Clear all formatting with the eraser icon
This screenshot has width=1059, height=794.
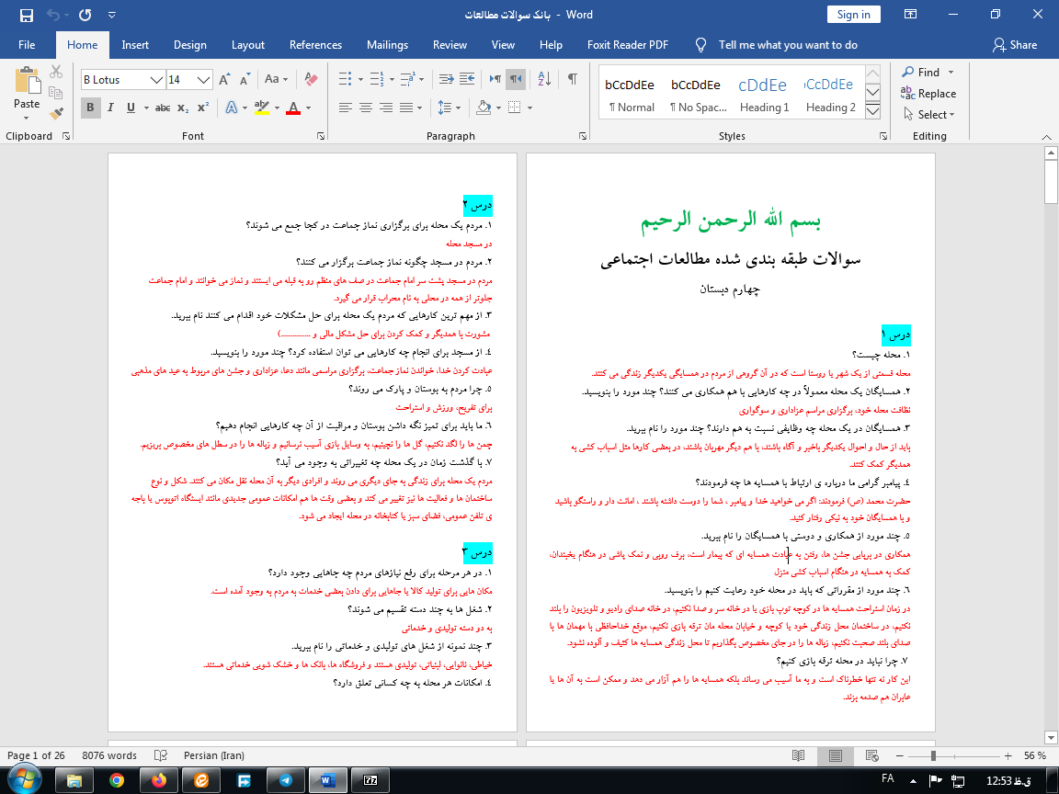pos(311,80)
